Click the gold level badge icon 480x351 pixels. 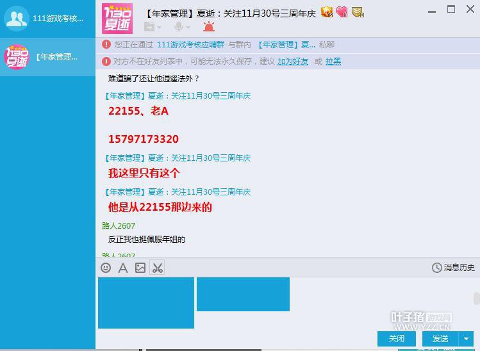[327, 12]
